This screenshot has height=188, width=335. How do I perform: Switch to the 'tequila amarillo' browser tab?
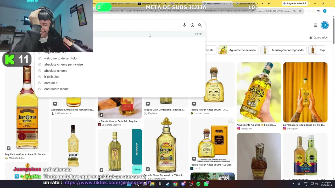pos(217,4)
